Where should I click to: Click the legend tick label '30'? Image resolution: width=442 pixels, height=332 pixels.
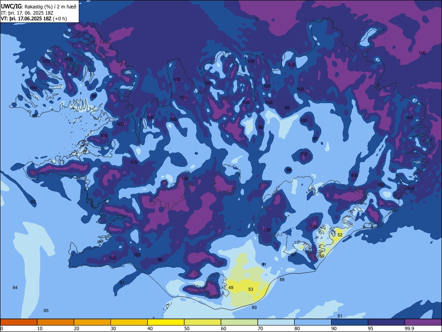[x=113, y=328]
